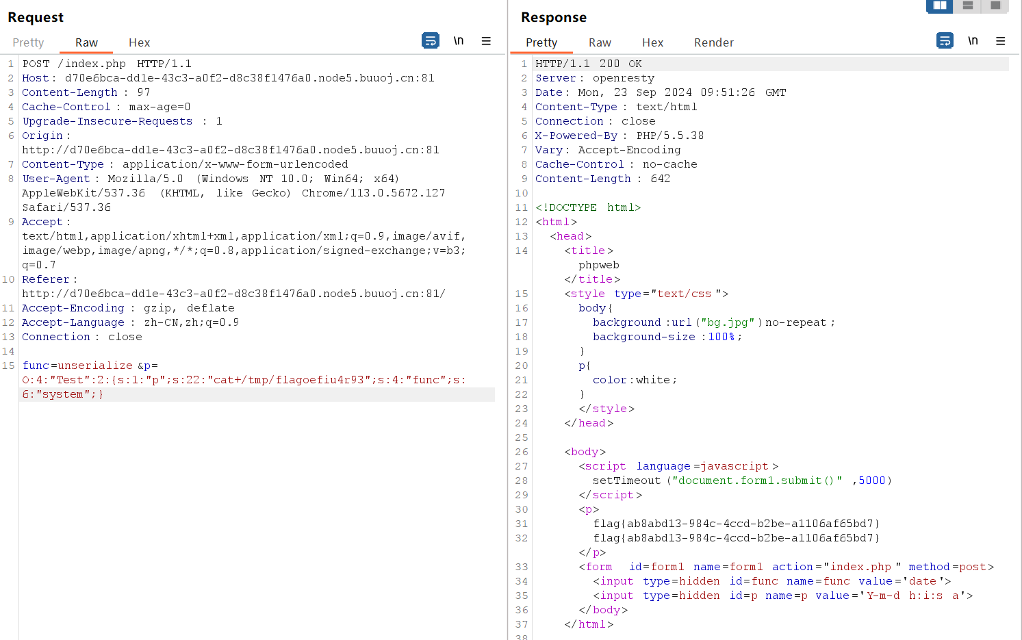Switch to side-by-side split layout view

[940, 5]
